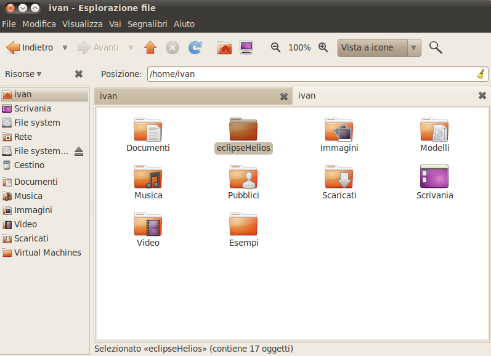Screen dimensions: 491x356
Task: Close the second ivan tab
Action: pyautogui.click(x=482, y=95)
